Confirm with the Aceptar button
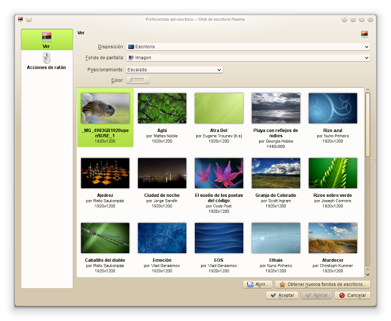Screen dimensions: 391x321 tap(282, 295)
